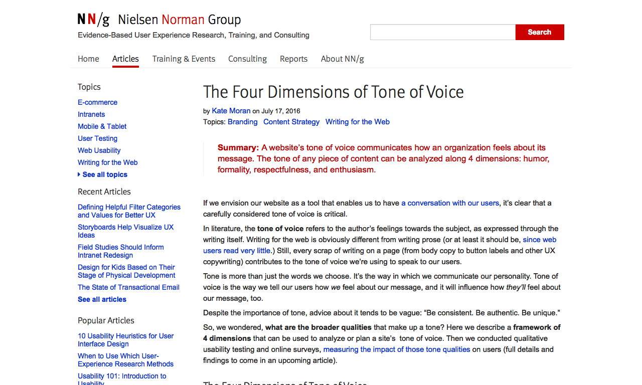
Task: Open the Branding topic link
Action: click(x=243, y=122)
